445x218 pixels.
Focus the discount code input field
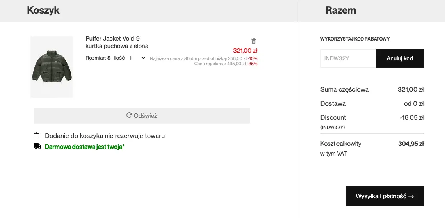tap(348, 58)
